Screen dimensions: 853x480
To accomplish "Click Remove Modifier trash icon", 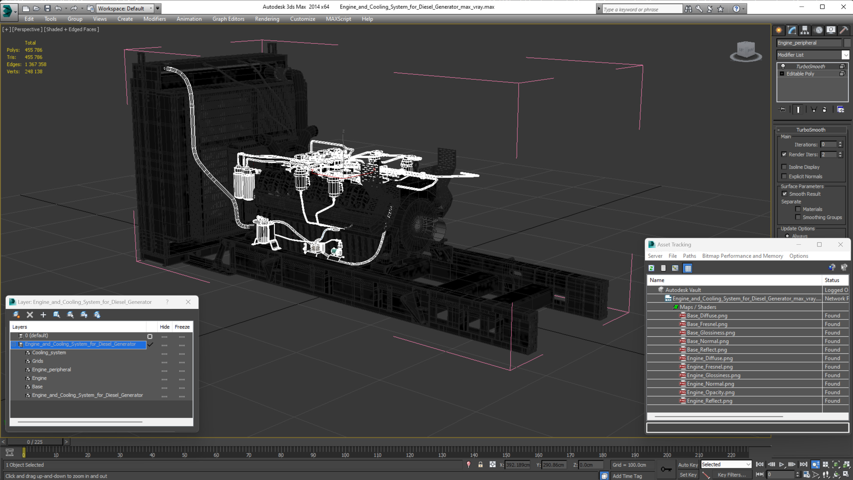I will (825, 109).
